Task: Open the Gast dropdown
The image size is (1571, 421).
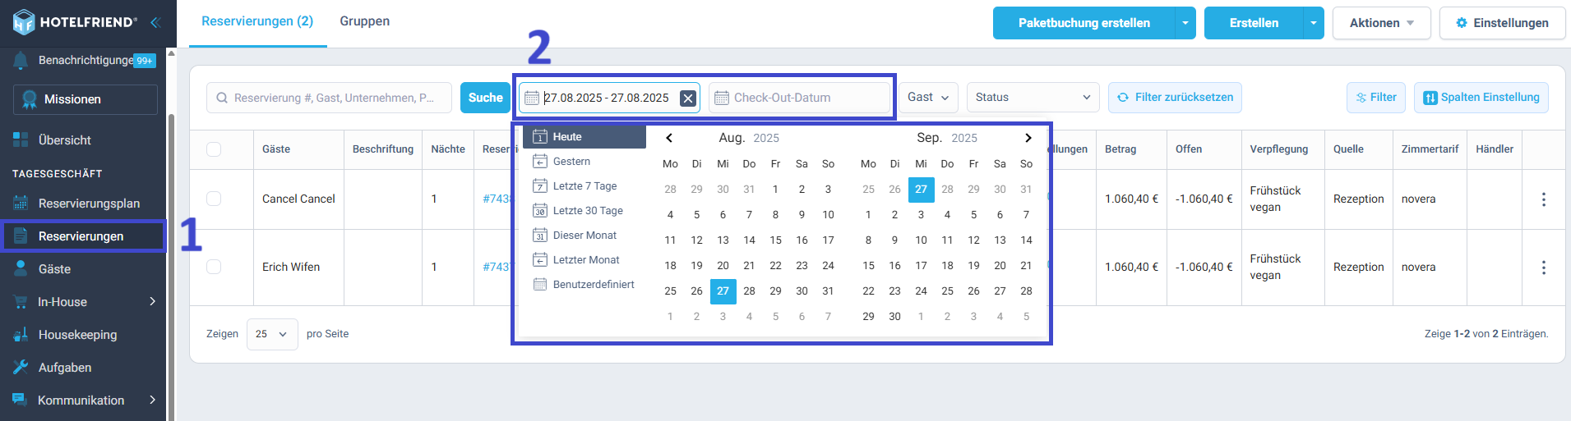Action: point(928,98)
